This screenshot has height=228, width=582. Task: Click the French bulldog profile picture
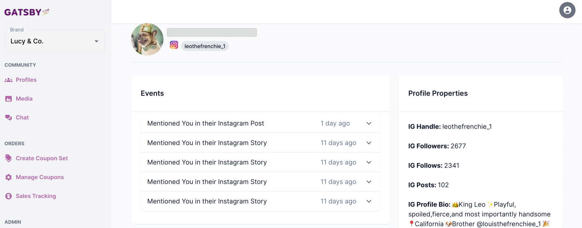point(147,39)
